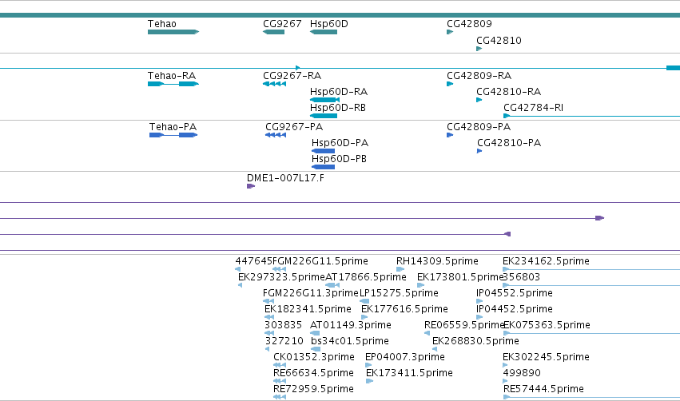This screenshot has width=680, height=401.
Task: Select the IP04552.5prime EST
Action: (479, 301)
